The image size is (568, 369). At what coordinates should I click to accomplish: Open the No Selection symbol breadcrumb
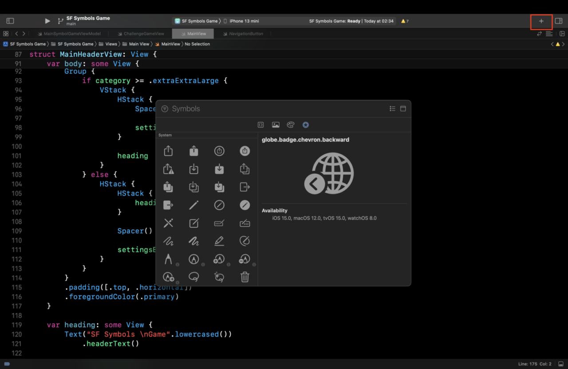point(197,44)
